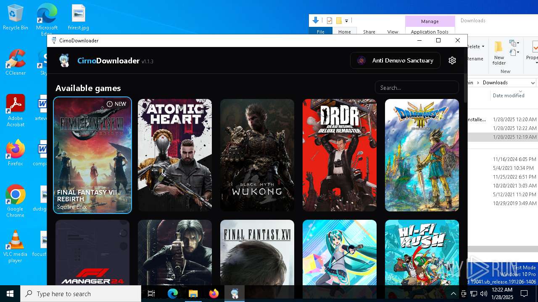Select Dragon Quest III game card
This screenshot has height=302, width=538.
click(x=422, y=155)
